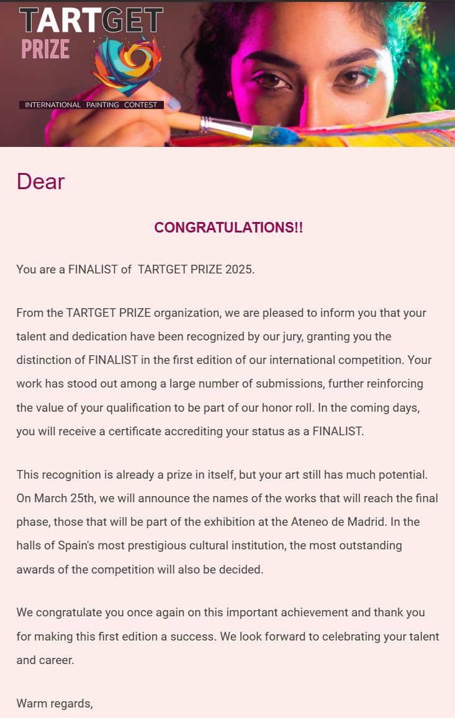The width and height of the screenshot is (455, 718).
Task: Click the pink PRIZE word in the logo
Action: pos(45,50)
